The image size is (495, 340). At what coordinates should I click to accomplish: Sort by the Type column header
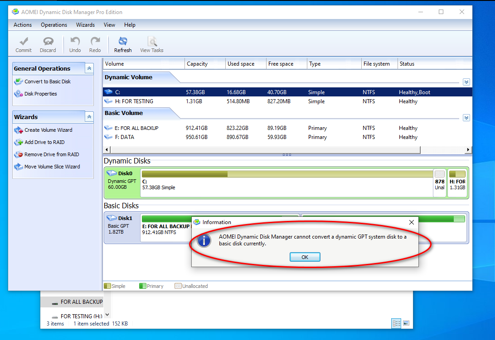point(335,64)
